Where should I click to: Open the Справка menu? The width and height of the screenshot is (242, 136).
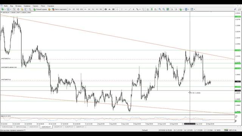pyautogui.click(x=51, y=6)
